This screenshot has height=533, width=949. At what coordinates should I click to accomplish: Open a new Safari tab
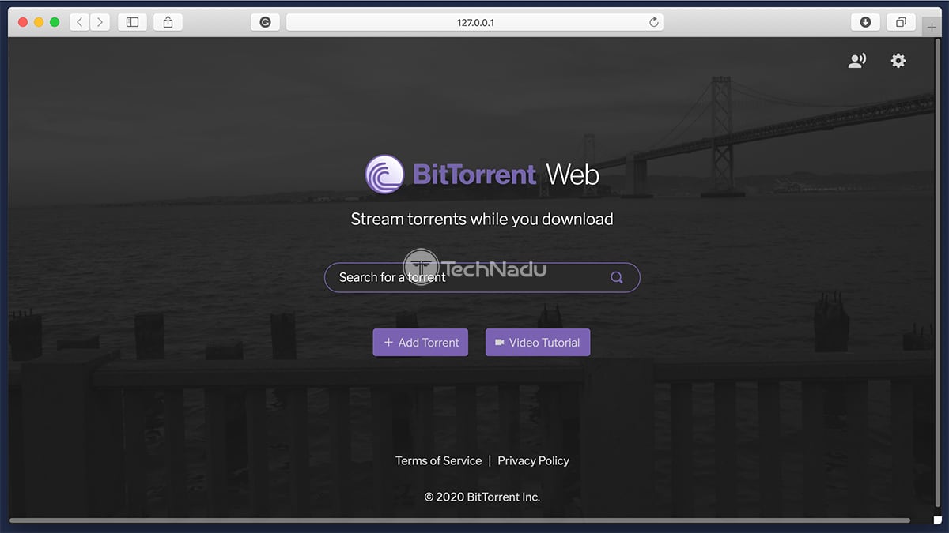[x=931, y=27]
